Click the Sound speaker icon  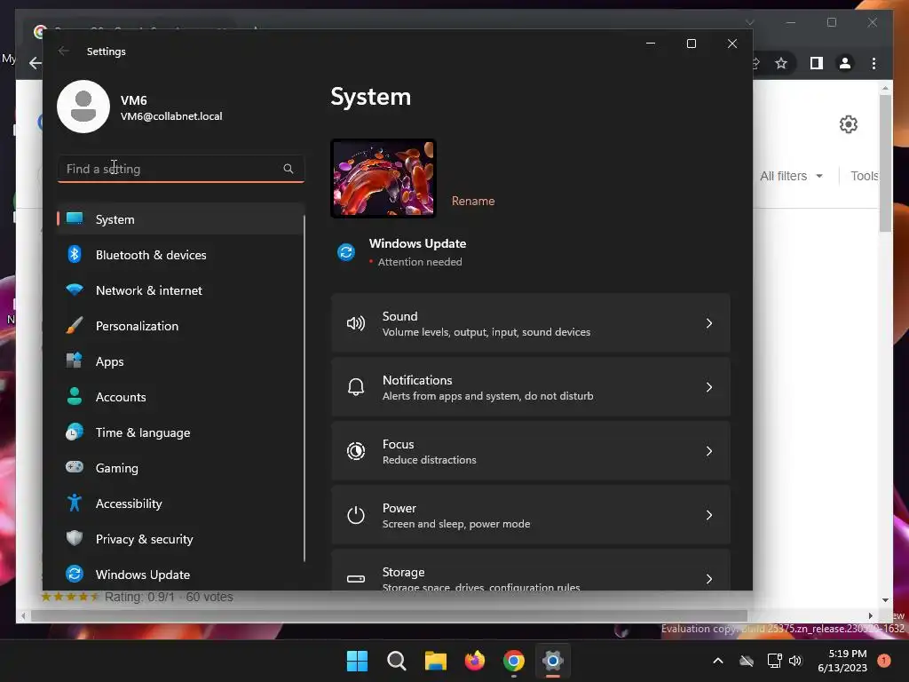355,323
